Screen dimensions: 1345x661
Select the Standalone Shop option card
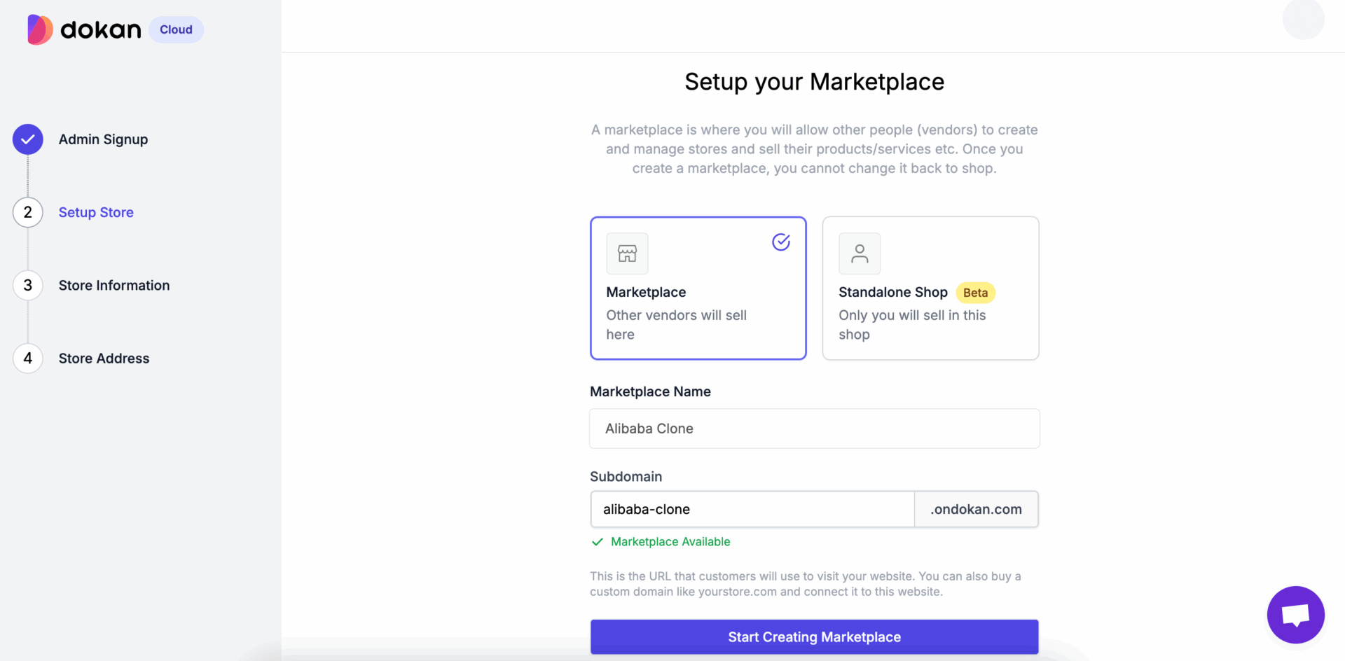930,288
